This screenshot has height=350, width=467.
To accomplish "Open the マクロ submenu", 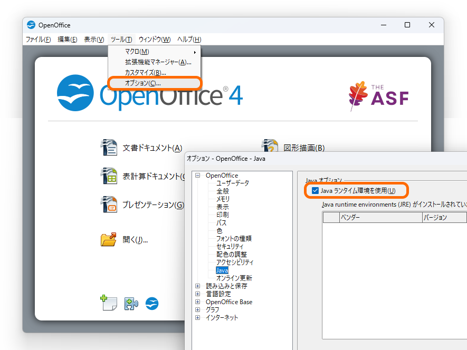I will 154,52.
